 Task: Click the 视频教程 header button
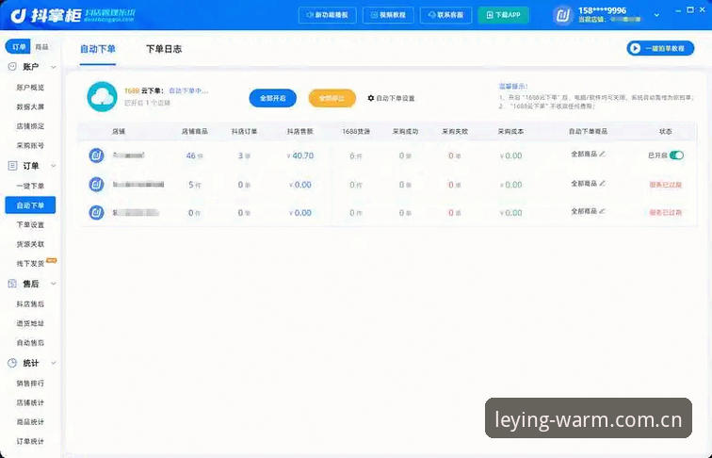click(x=388, y=15)
